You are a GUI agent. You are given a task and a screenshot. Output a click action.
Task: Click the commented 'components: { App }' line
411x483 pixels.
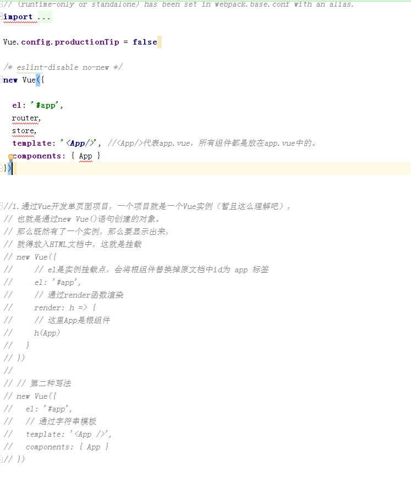pos(67,447)
